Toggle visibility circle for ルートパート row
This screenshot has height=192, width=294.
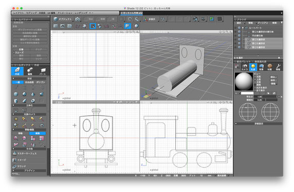click(239, 28)
